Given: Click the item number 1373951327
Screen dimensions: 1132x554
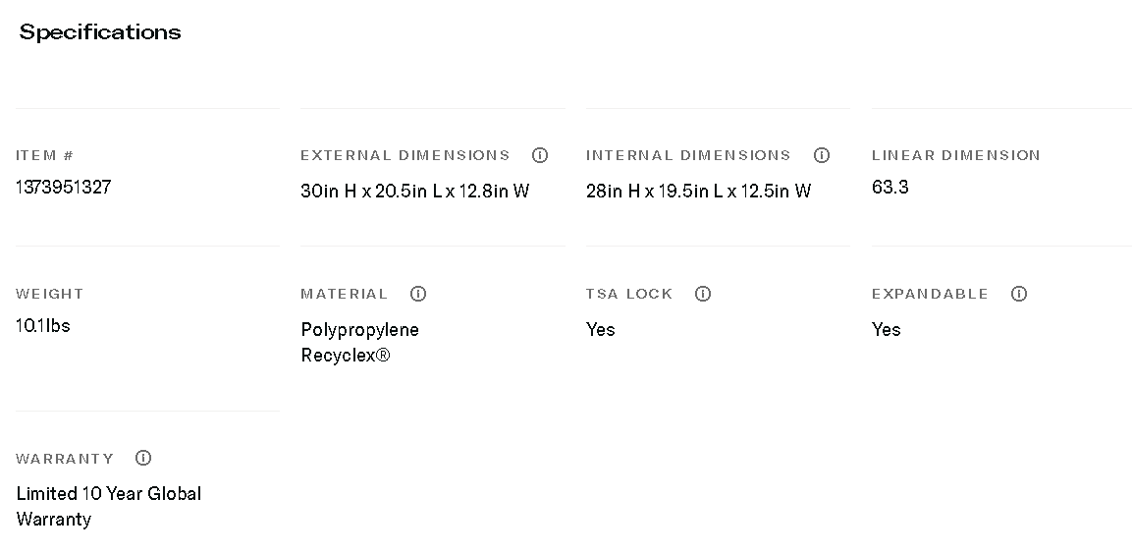Looking at the screenshot, I should [x=64, y=187].
